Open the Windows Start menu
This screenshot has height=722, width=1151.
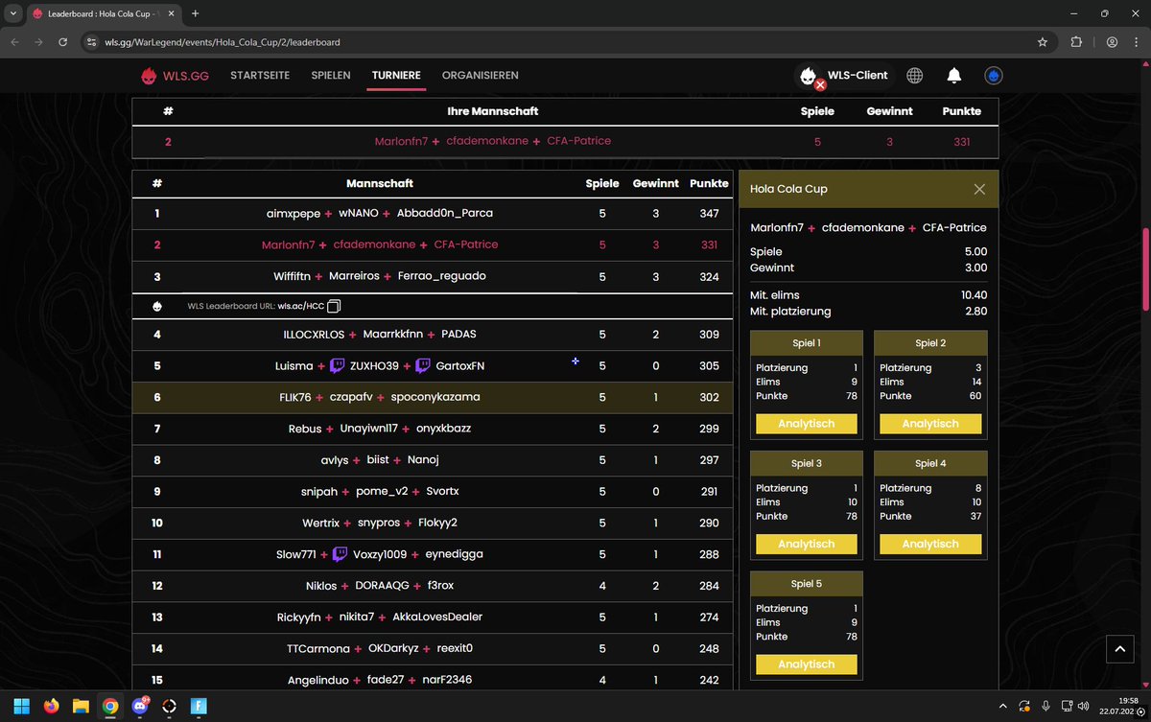[x=20, y=707]
